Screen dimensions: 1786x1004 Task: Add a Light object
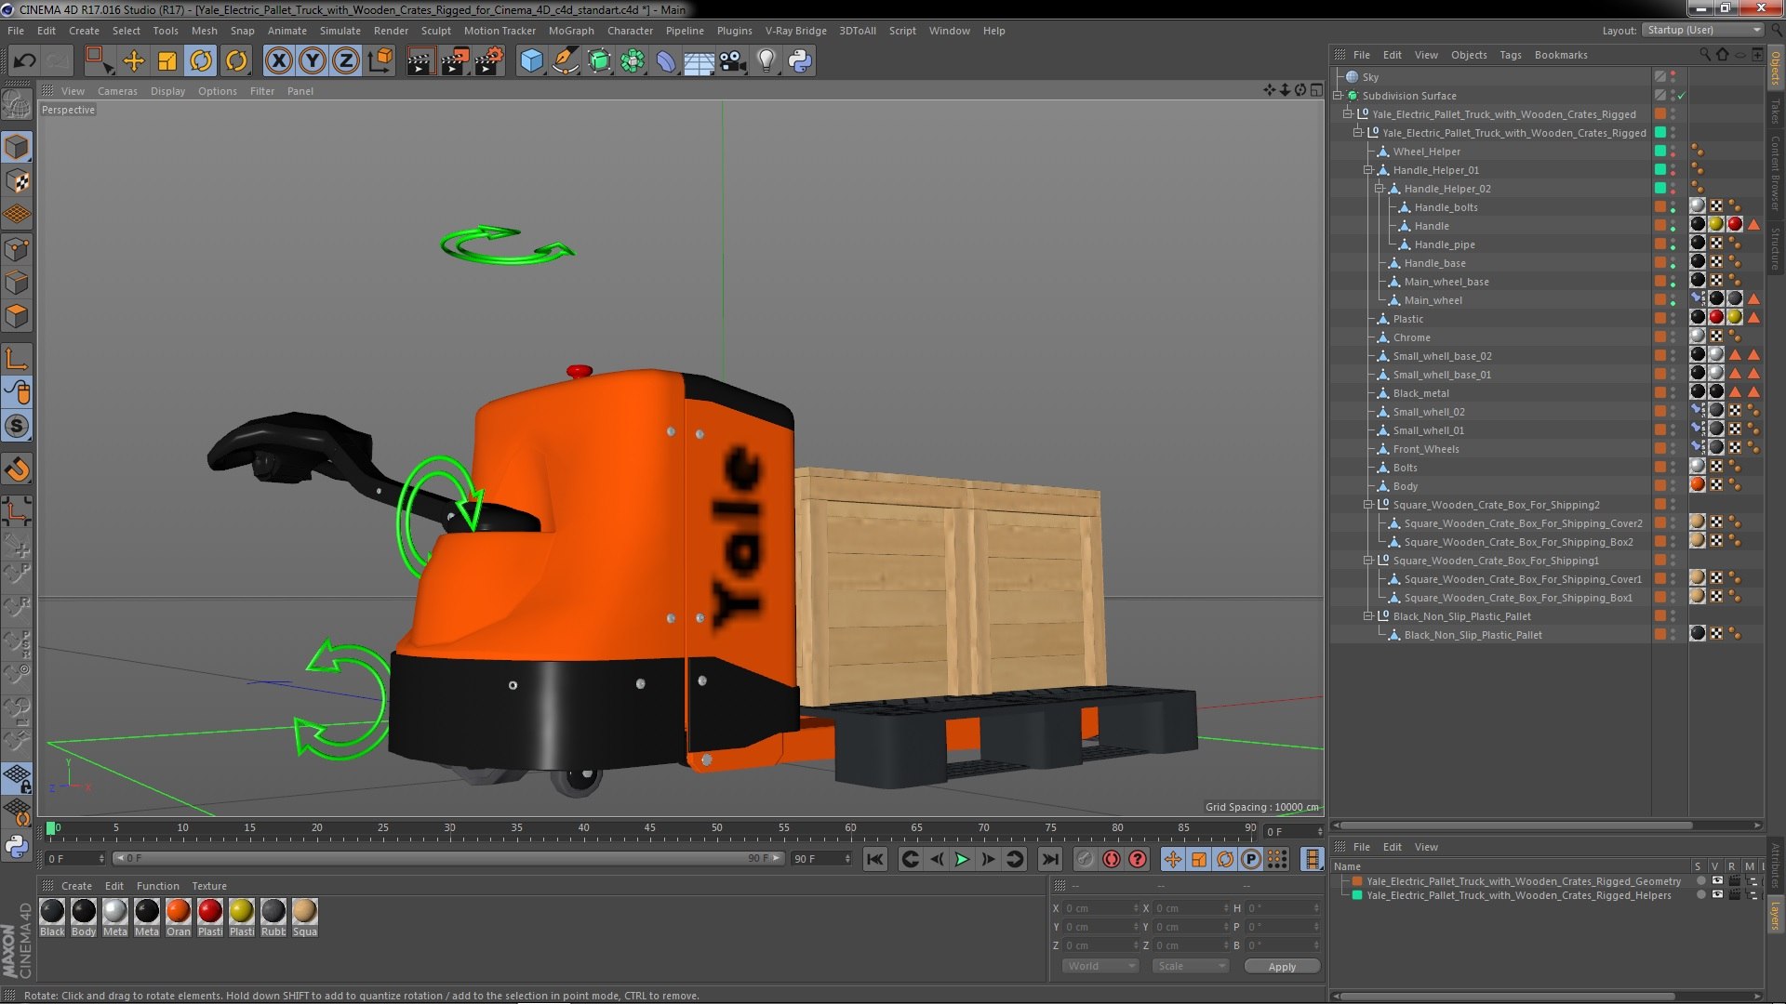tap(766, 61)
